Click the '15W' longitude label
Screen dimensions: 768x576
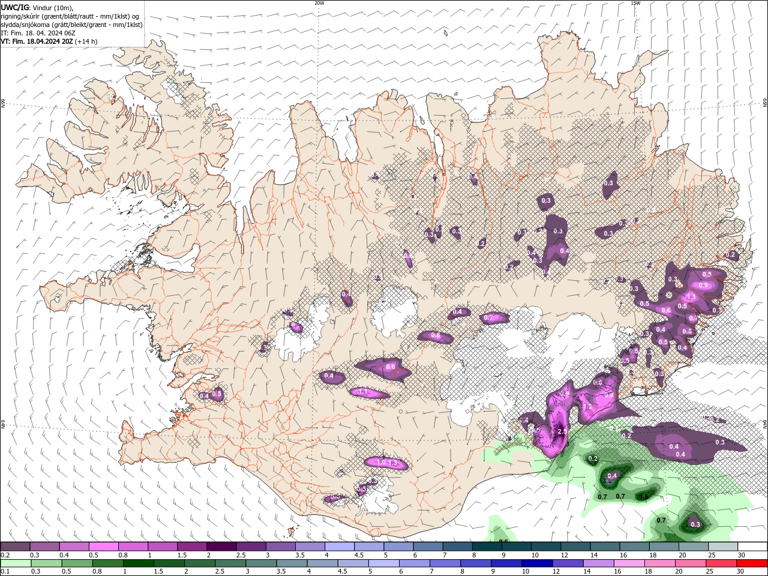point(635,3)
